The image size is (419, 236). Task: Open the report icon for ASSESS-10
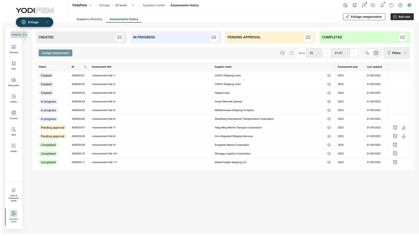[x=395, y=153]
